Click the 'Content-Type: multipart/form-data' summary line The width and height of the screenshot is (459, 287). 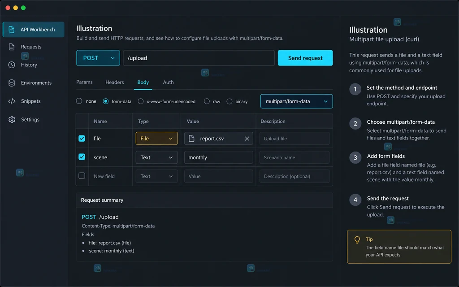118,226
